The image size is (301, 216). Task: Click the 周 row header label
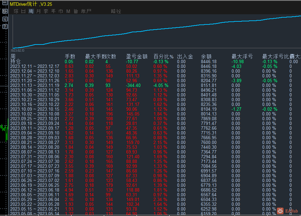[13, 56]
